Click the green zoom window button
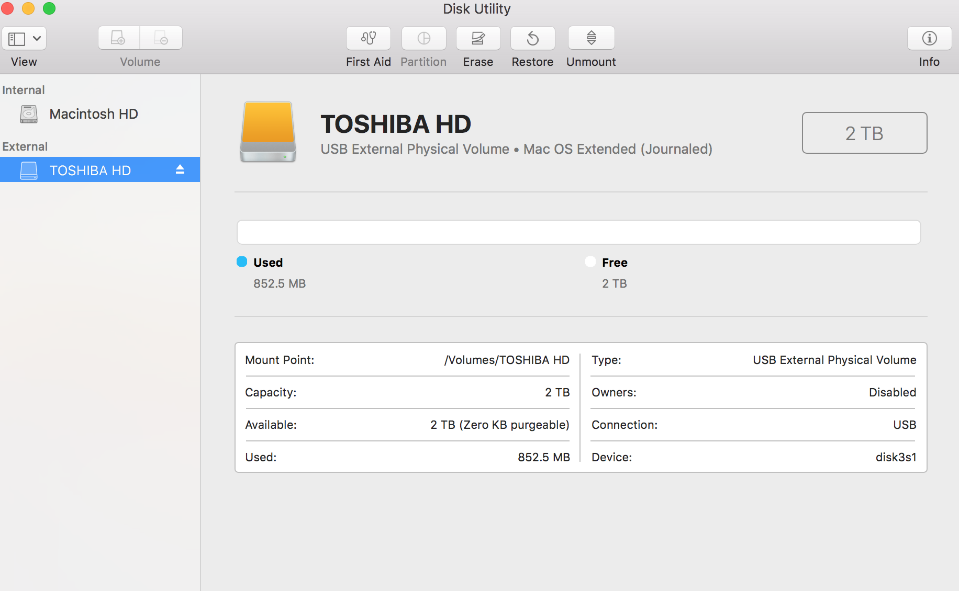 pos(49,8)
